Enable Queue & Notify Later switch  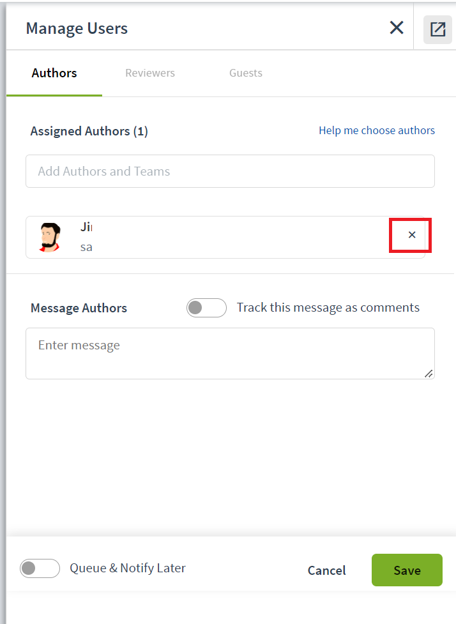click(40, 568)
